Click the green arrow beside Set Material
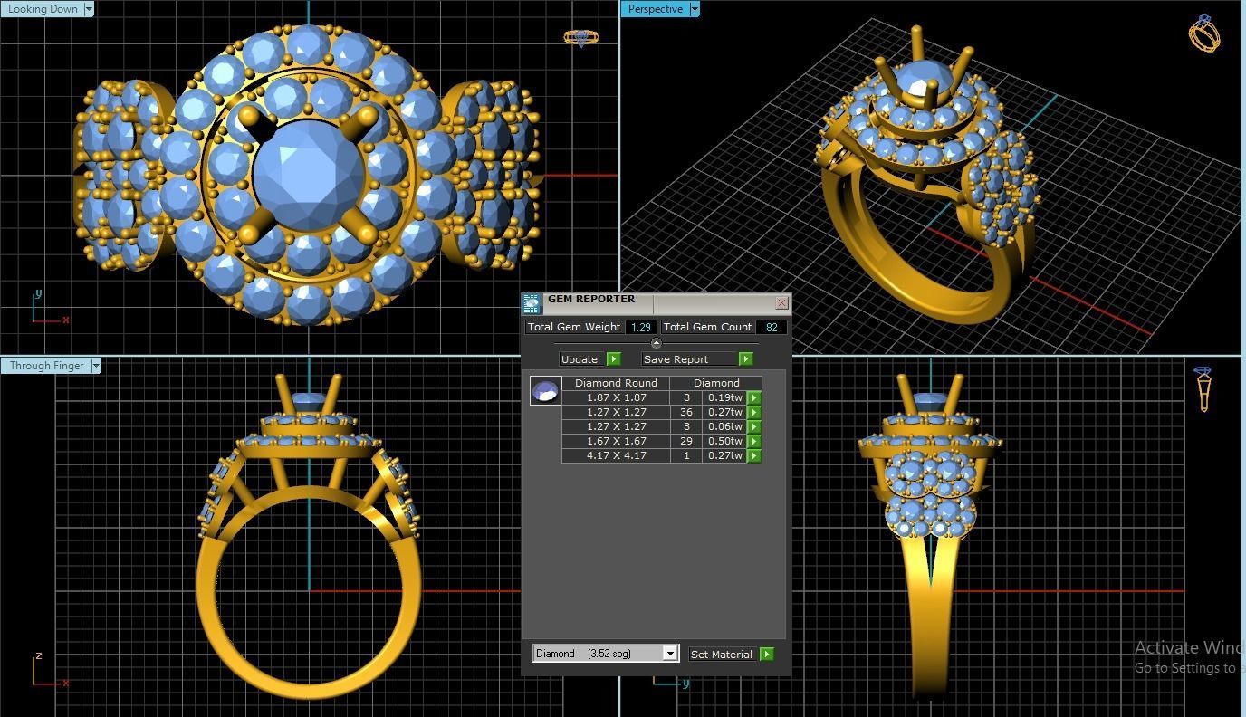Viewport: 1246px width, 717px height. coord(766,654)
